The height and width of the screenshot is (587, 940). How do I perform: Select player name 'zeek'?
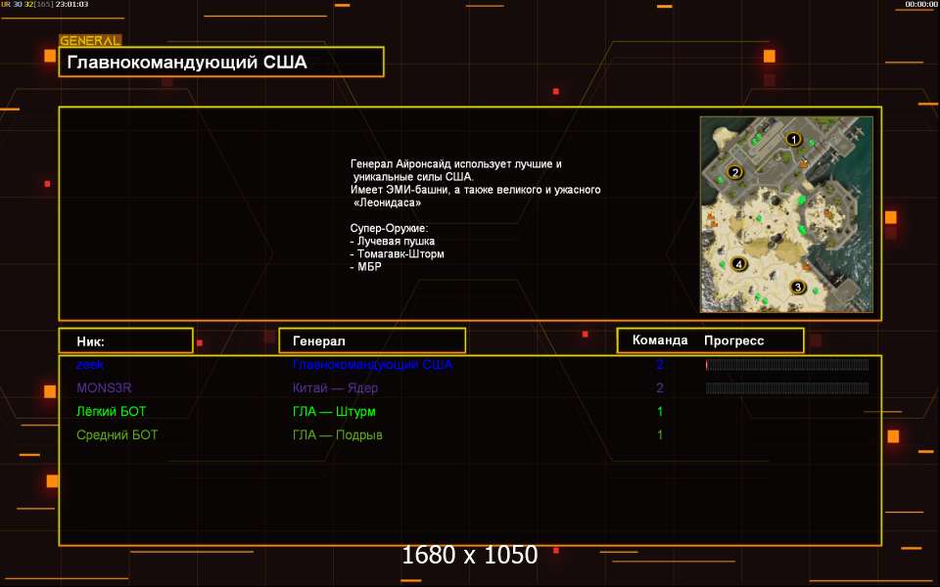[90, 364]
